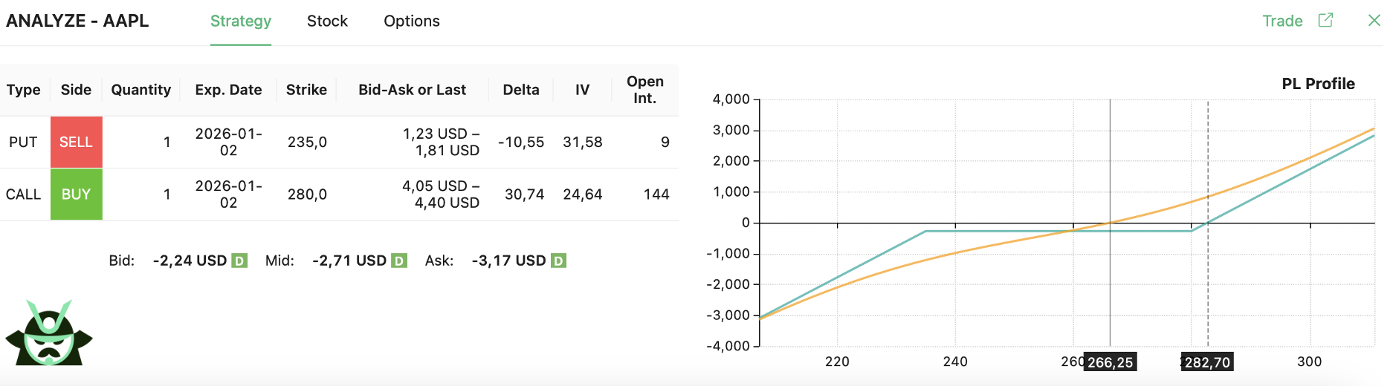Toggle the green BUY side on CALL row
The image size is (1393, 386).
tap(76, 194)
